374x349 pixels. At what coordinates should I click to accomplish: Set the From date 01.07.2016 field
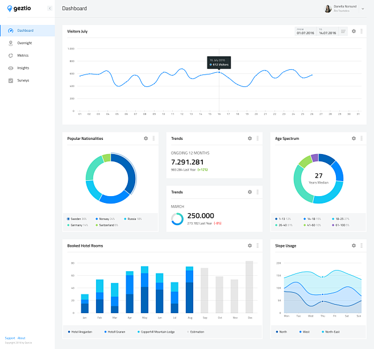tap(305, 31)
